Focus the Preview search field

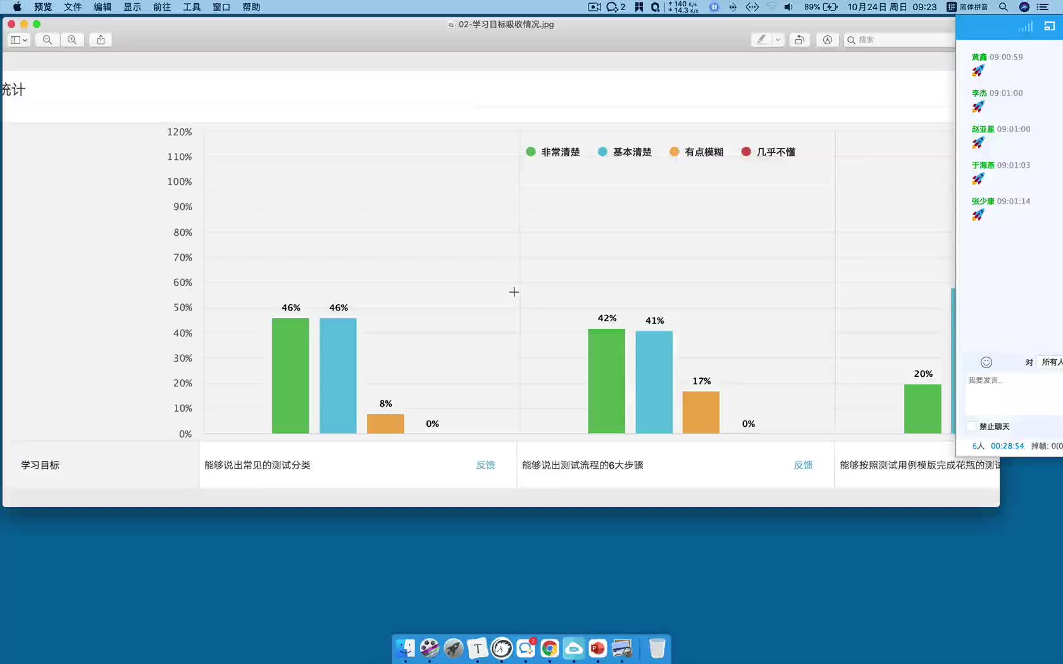(900, 40)
